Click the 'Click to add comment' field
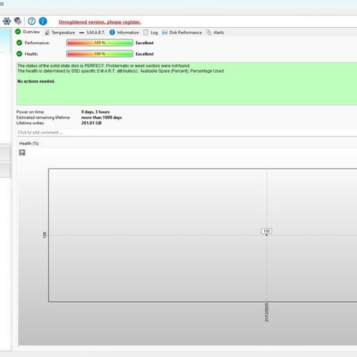The image size is (357, 357). point(187,133)
